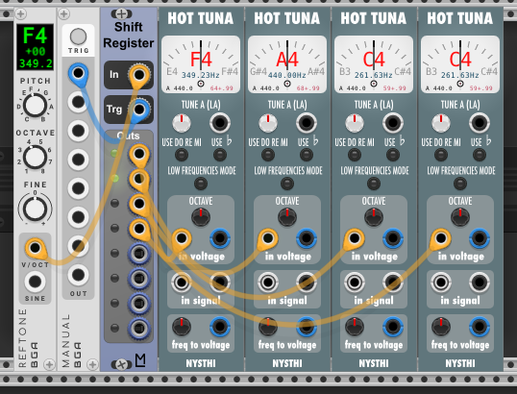
Task: Toggle USE DO RE MI on third Hot Tuna
Action: point(355,155)
